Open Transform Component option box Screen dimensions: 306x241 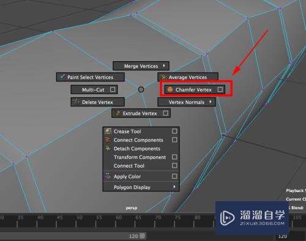[174, 157]
